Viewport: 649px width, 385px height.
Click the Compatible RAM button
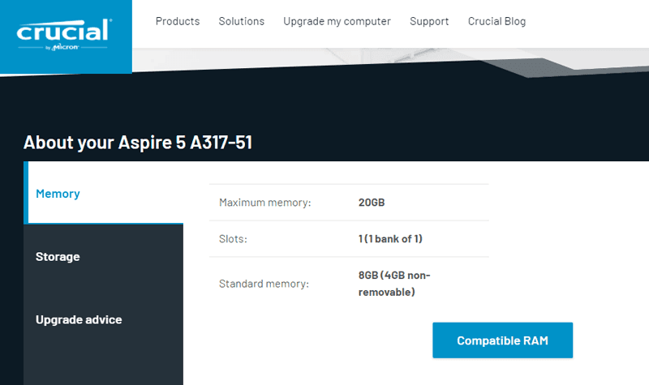(x=502, y=340)
